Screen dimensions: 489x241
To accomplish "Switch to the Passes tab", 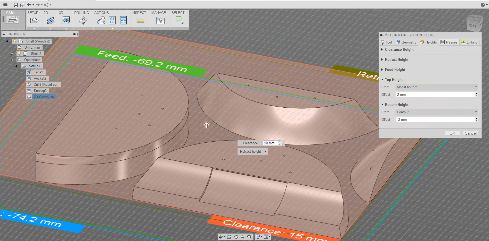I will [449, 42].
